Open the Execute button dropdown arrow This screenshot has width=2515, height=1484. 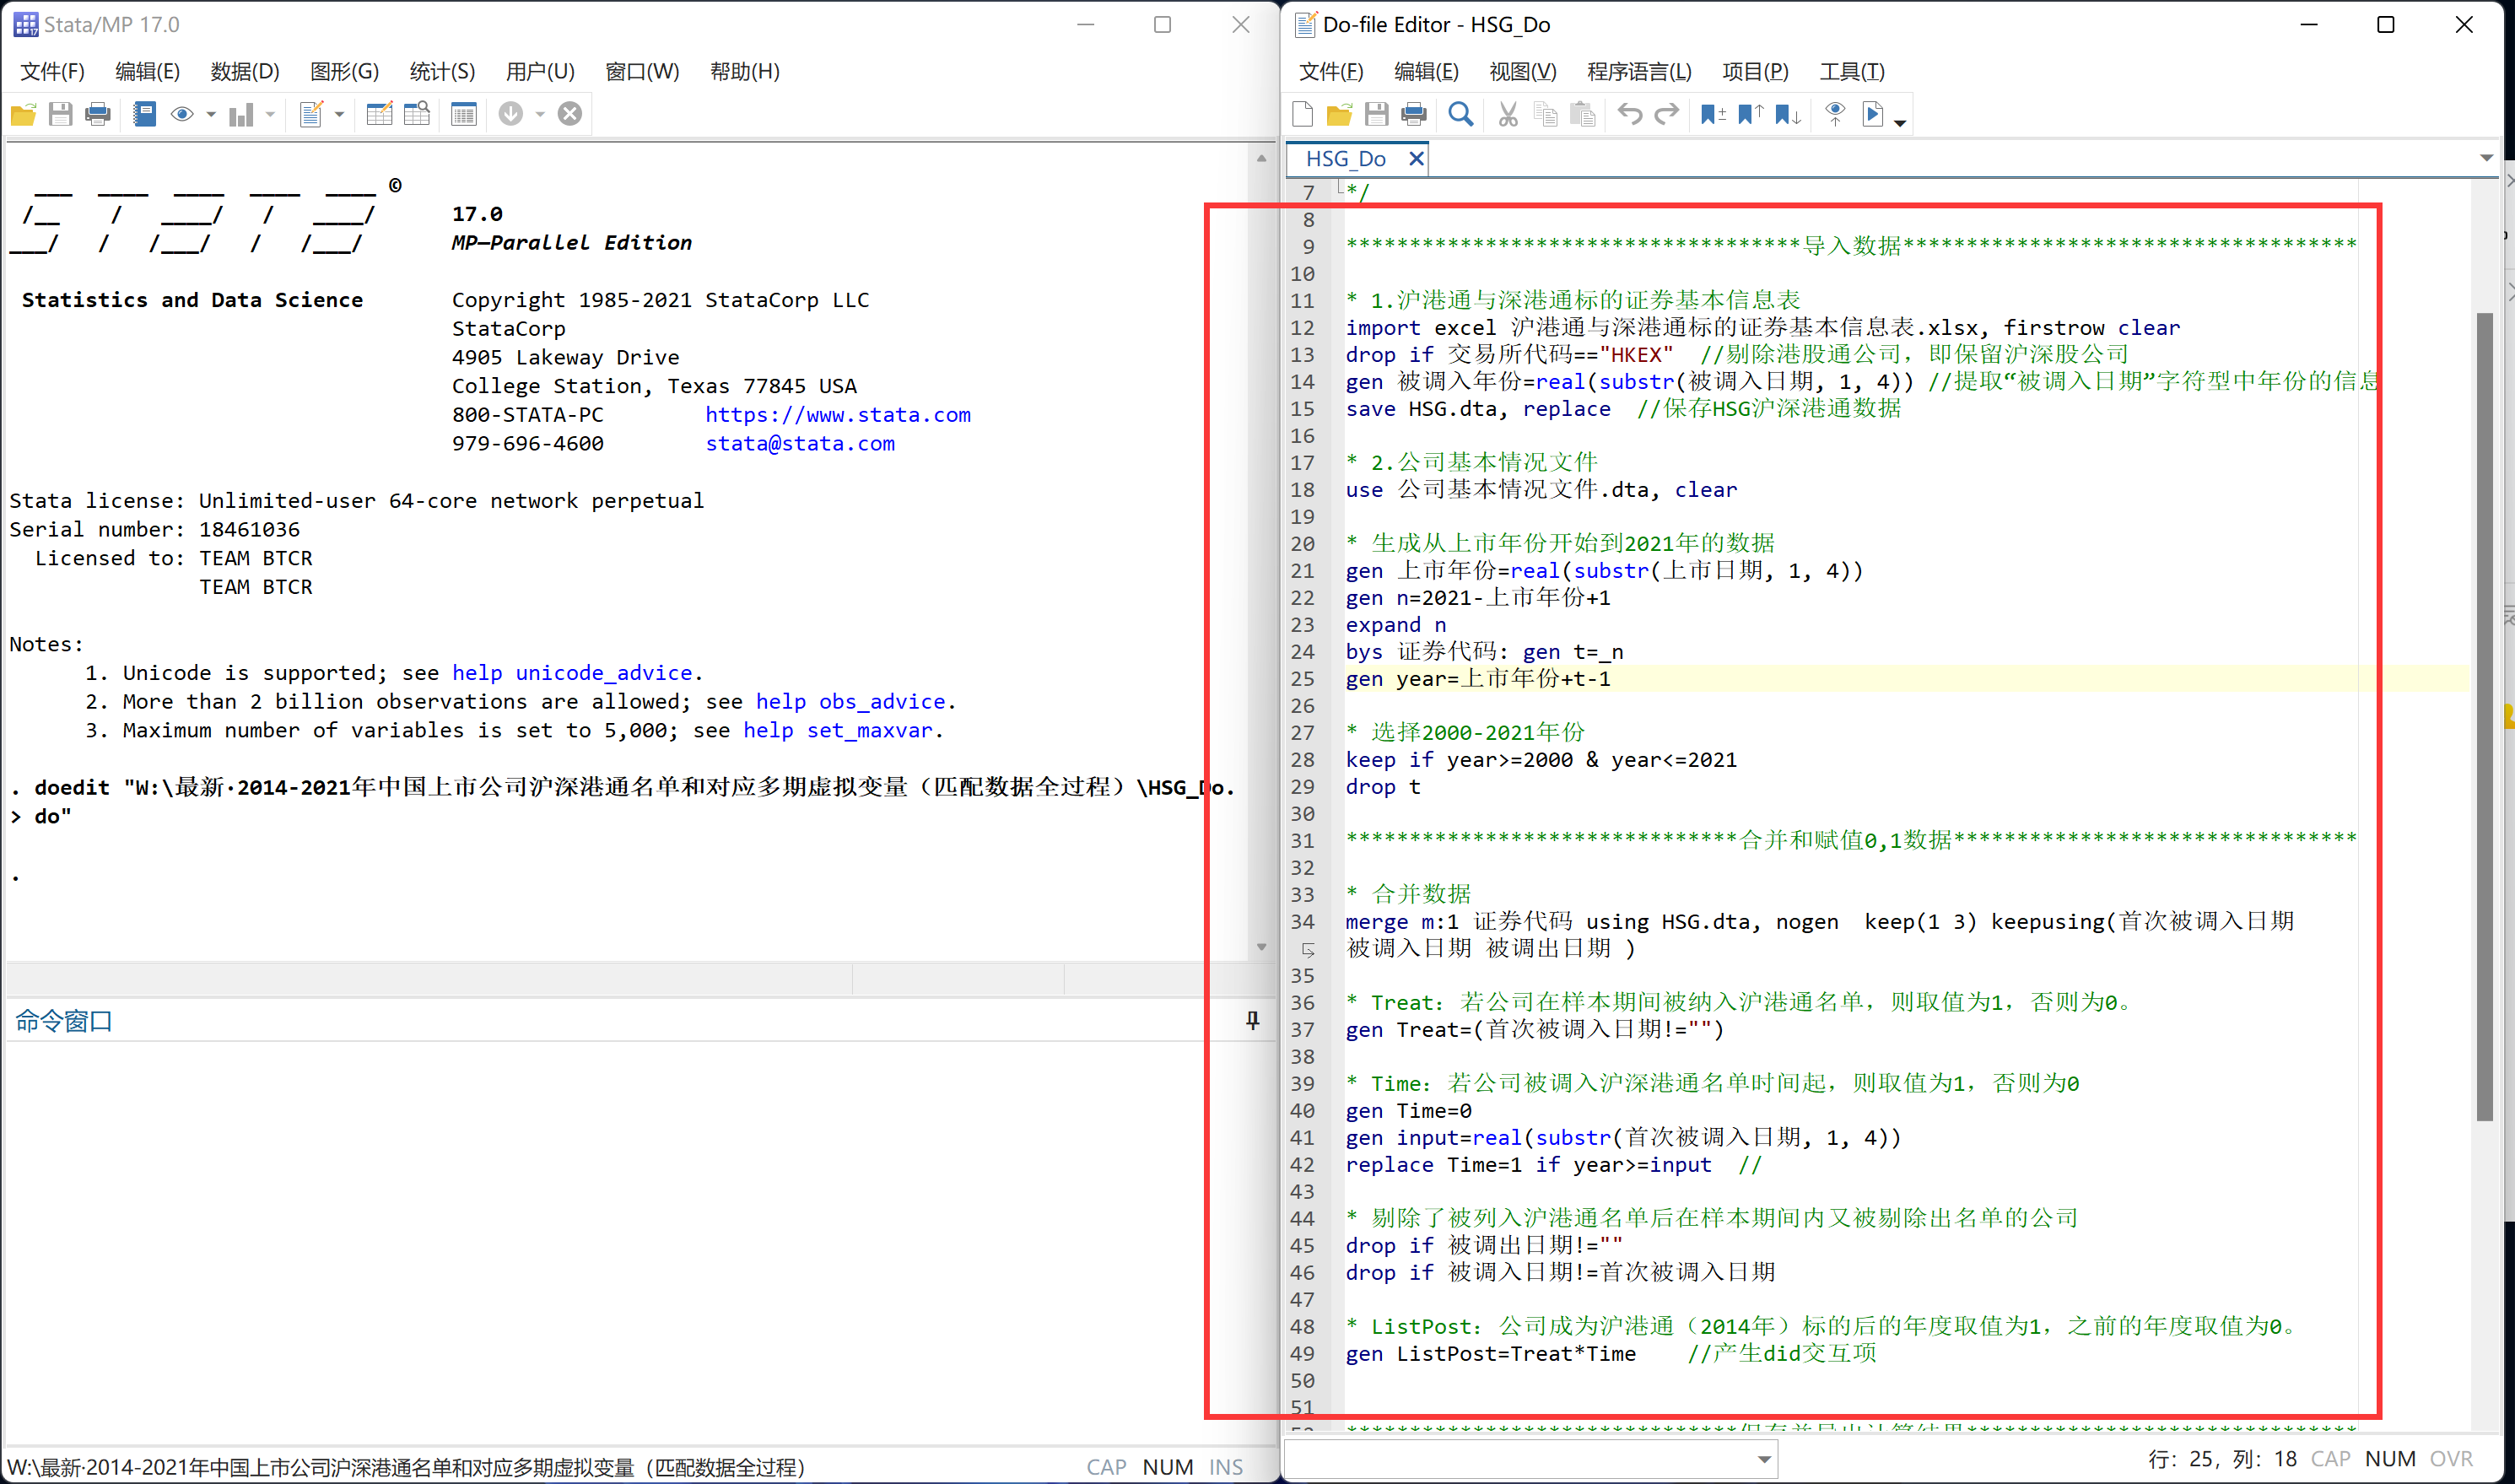(x=1900, y=122)
